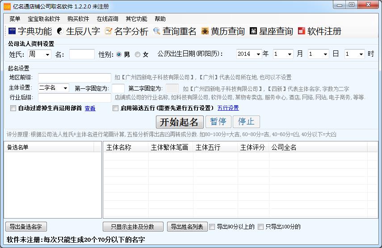
Task: Open the 其它功能 menu
Action: pos(136,19)
